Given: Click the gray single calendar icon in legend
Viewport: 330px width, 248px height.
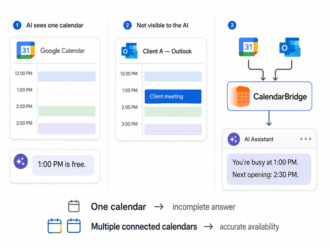Looking at the screenshot, I should pyautogui.click(x=74, y=206).
